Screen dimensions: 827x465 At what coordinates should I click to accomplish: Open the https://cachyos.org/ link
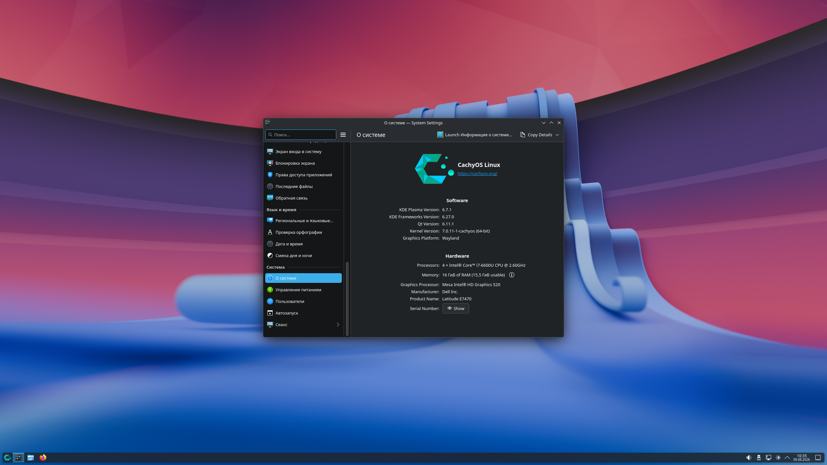(x=477, y=173)
